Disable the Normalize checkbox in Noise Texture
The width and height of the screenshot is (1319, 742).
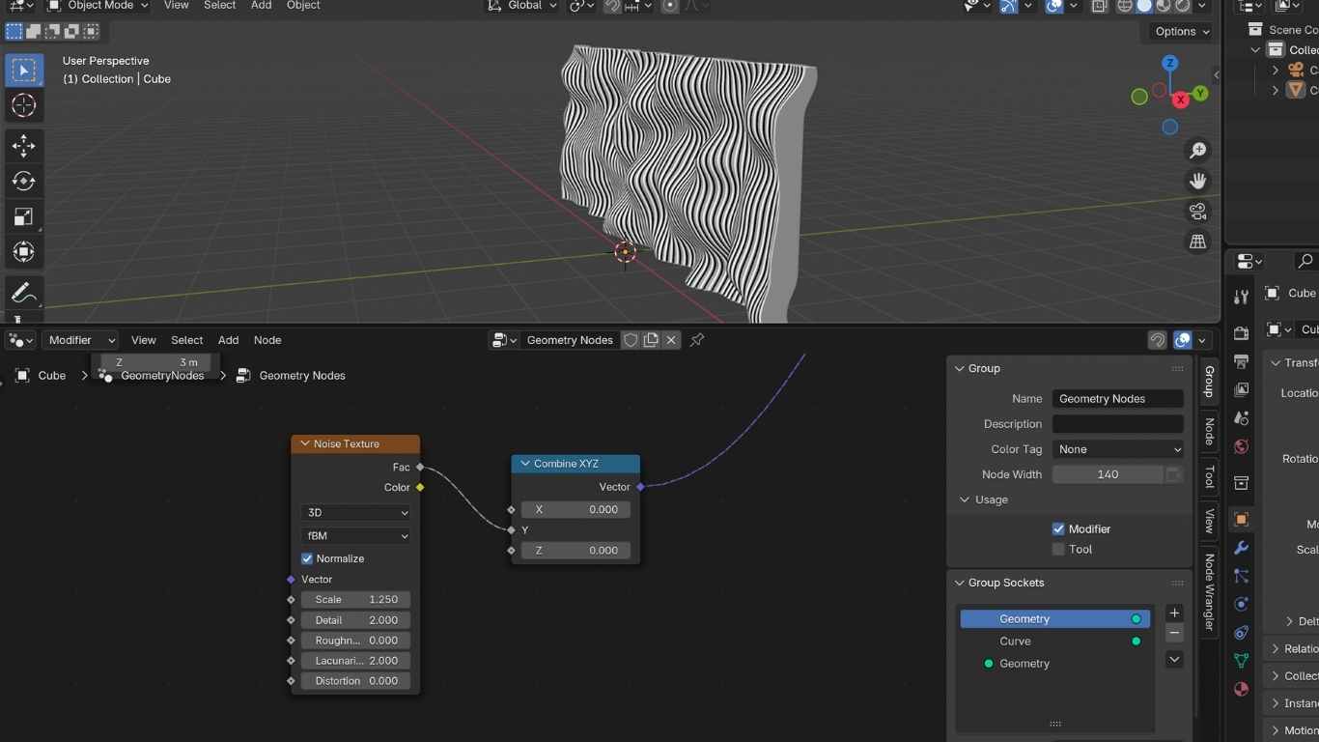pos(307,558)
